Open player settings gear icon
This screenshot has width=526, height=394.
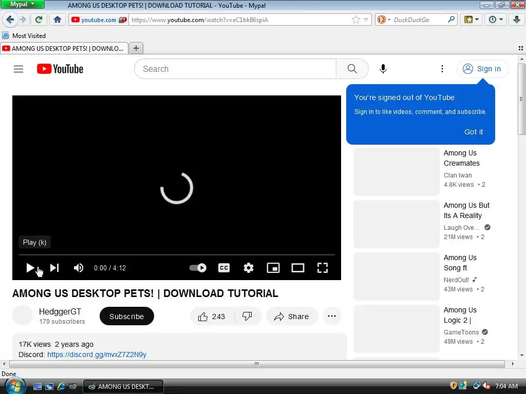click(249, 268)
